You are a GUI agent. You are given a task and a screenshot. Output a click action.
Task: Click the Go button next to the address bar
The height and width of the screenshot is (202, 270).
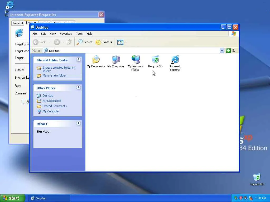[x=231, y=50]
